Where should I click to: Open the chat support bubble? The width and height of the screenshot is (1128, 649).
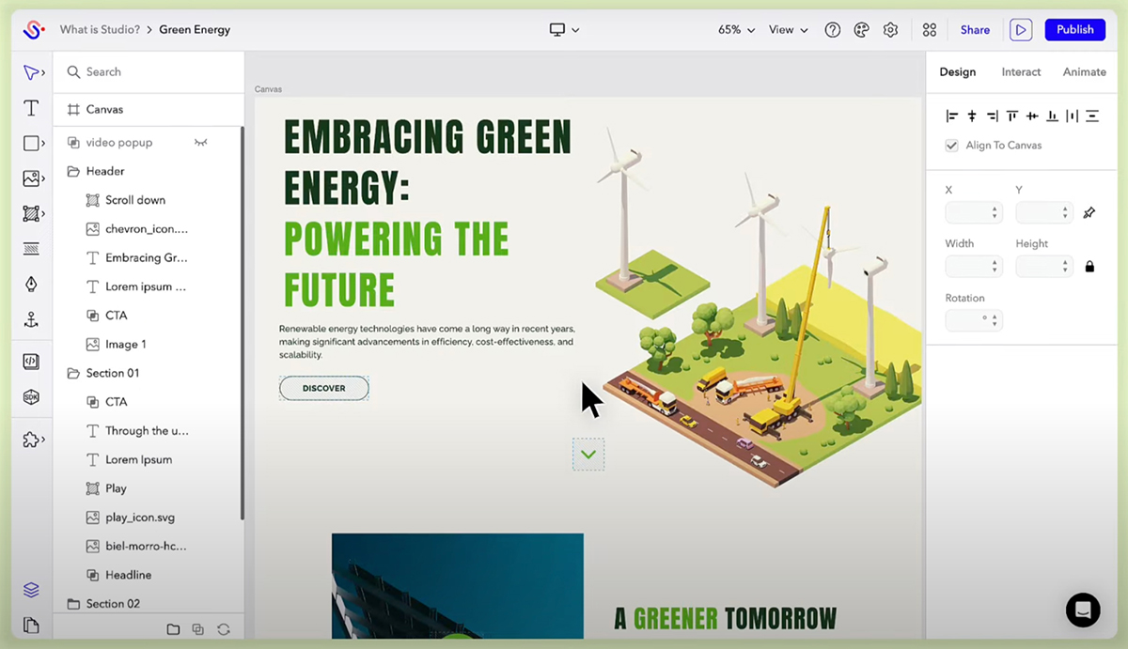point(1083,610)
